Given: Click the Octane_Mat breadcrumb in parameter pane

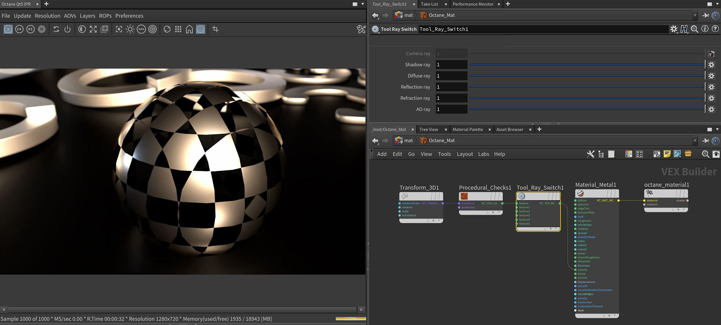Looking at the screenshot, I should (x=441, y=15).
